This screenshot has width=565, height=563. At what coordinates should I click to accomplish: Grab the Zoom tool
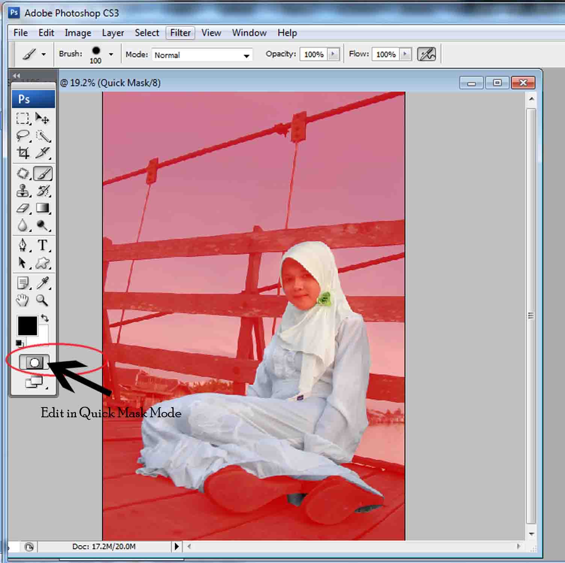click(x=42, y=300)
